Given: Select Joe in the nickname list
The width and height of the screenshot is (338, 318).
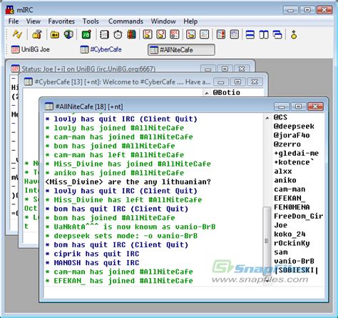Looking at the screenshot, I should pyautogui.click(x=280, y=225).
